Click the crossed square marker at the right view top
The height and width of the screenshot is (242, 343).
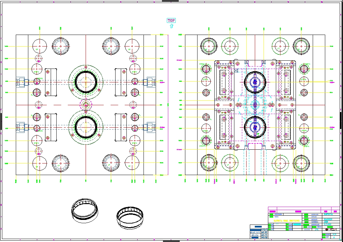pyautogui.click(x=247, y=62)
